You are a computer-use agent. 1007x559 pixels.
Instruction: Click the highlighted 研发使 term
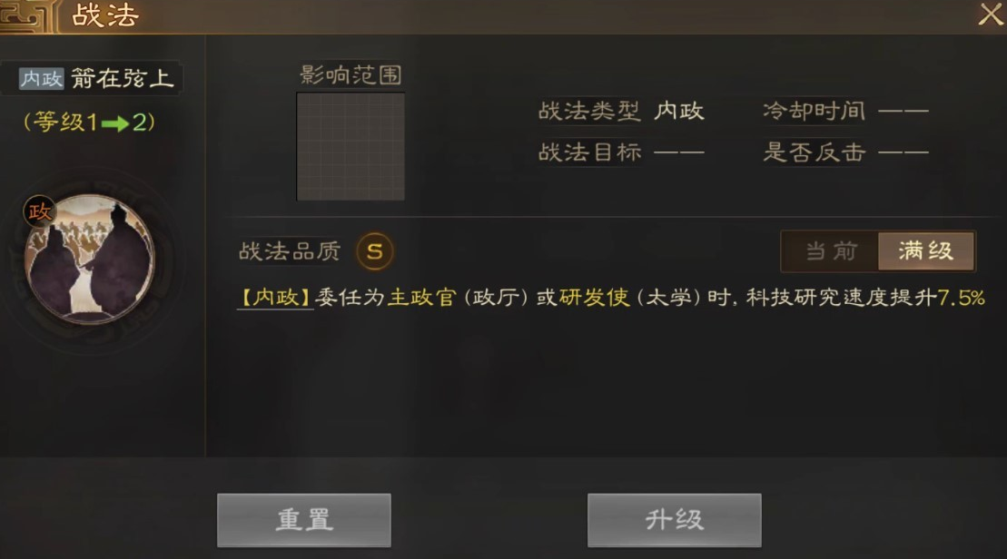594,298
